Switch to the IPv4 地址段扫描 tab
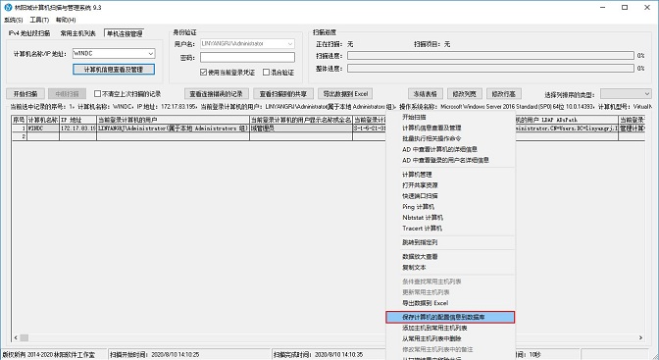The image size is (659, 360). click(x=29, y=33)
